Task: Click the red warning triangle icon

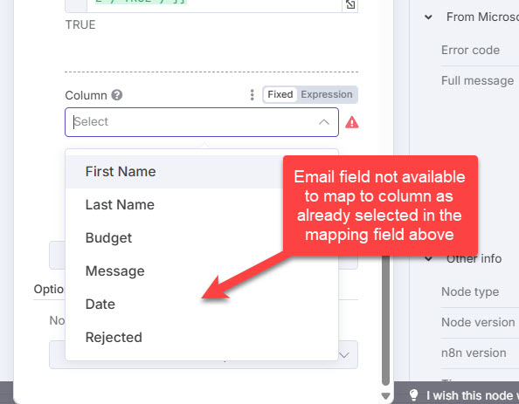Action: tap(352, 122)
